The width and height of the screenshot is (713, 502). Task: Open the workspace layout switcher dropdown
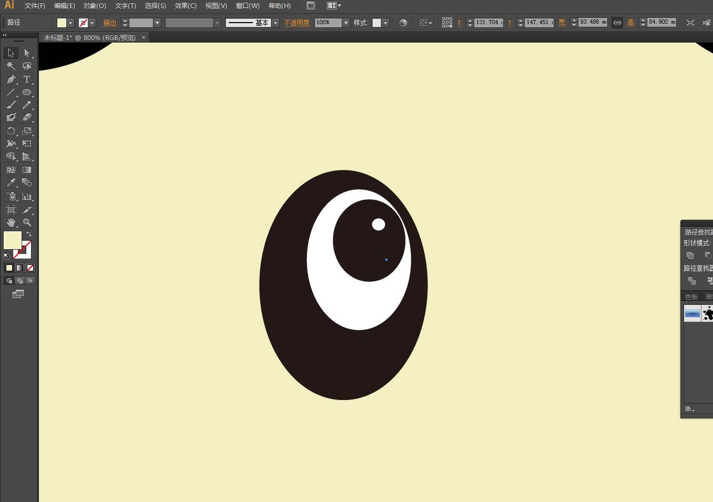(334, 6)
